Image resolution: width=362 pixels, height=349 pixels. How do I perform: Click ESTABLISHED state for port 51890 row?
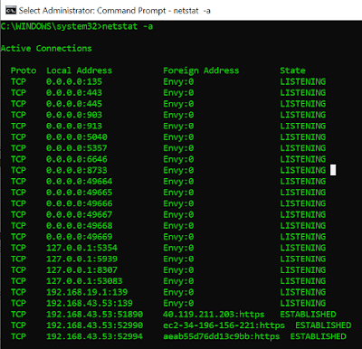pyautogui.click(x=308, y=315)
